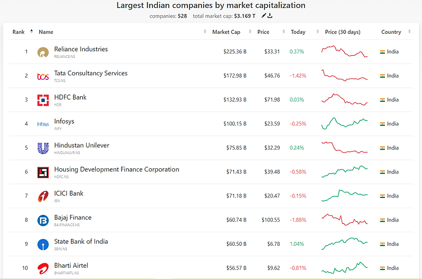Click the Name column header

point(46,31)
